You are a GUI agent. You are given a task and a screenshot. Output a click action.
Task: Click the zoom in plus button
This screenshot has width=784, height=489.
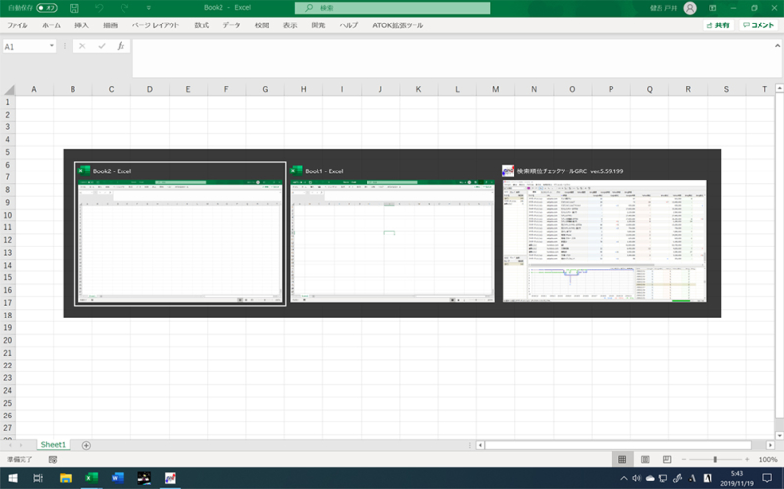click(747, 459)
